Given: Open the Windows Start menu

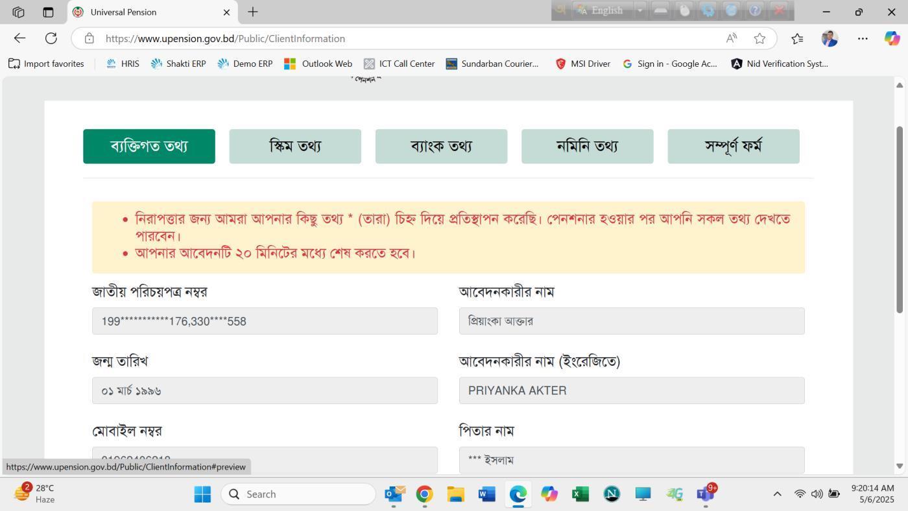Looking at the screenshot, I should click(x=202, y=494).
